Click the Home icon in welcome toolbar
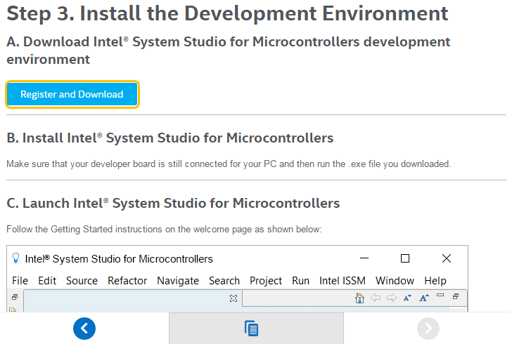The image size is (512, 344). [x=359, y=298]
